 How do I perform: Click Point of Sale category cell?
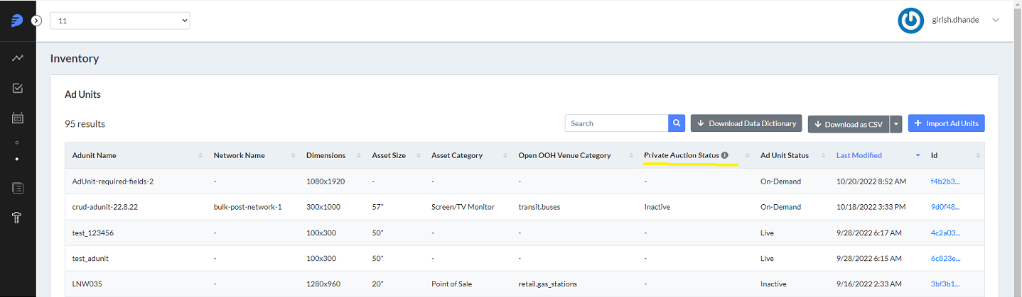[x=451, y=284]
